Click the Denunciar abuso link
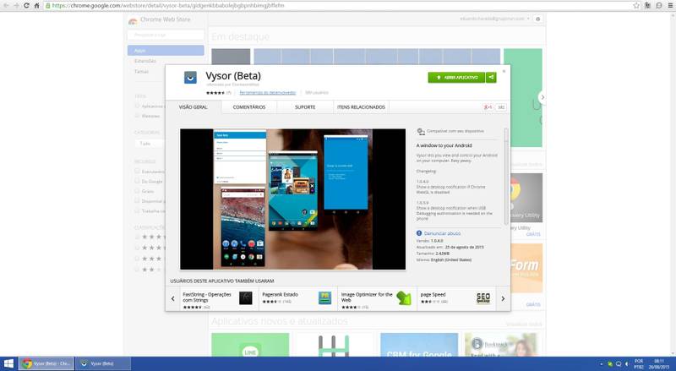 coord(442,233)
